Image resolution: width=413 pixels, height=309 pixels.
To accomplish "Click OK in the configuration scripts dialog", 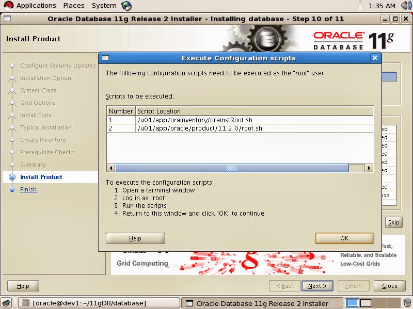I will pyautogui.click(x=344, y=238).
